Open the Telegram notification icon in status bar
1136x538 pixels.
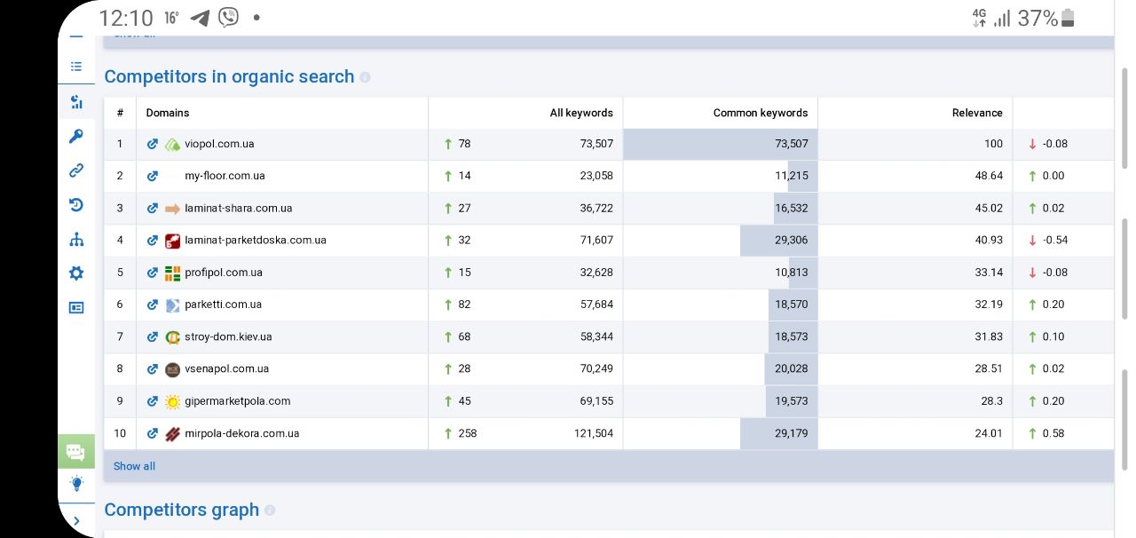(x=200, y=18)
